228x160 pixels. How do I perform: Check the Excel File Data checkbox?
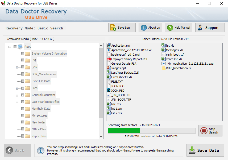pyautogui.click(x=22, y=81)
